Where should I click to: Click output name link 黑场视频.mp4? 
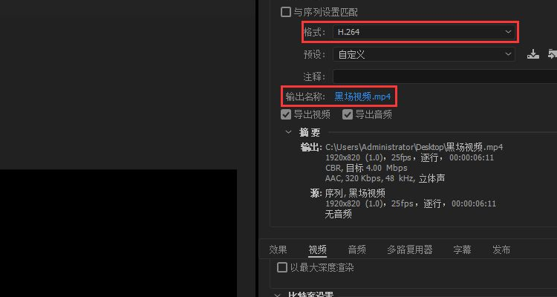point(362,97)
